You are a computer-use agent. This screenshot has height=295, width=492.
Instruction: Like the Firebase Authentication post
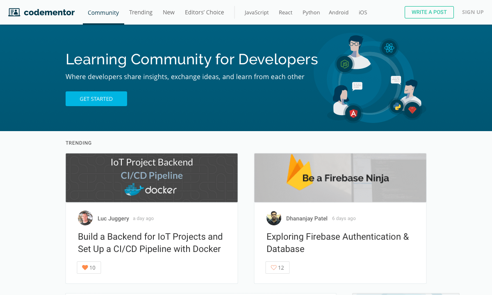coord(278,268)
